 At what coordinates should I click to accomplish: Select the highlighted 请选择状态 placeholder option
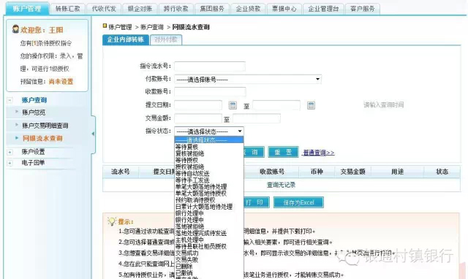[x=209, y=139]
